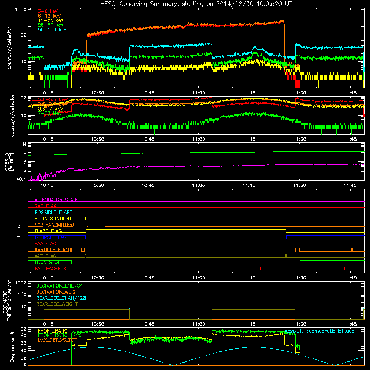Select the PARTICLE_FLAG label

(x=53, y=250)
